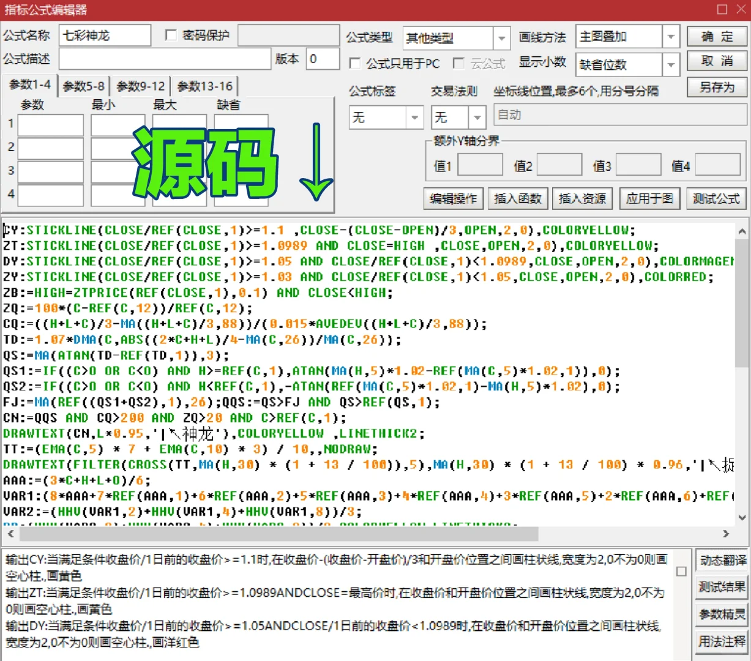Viewport: 751px width, 661px height.
Task: View 测试结果 test results
Action: [721, 588]
